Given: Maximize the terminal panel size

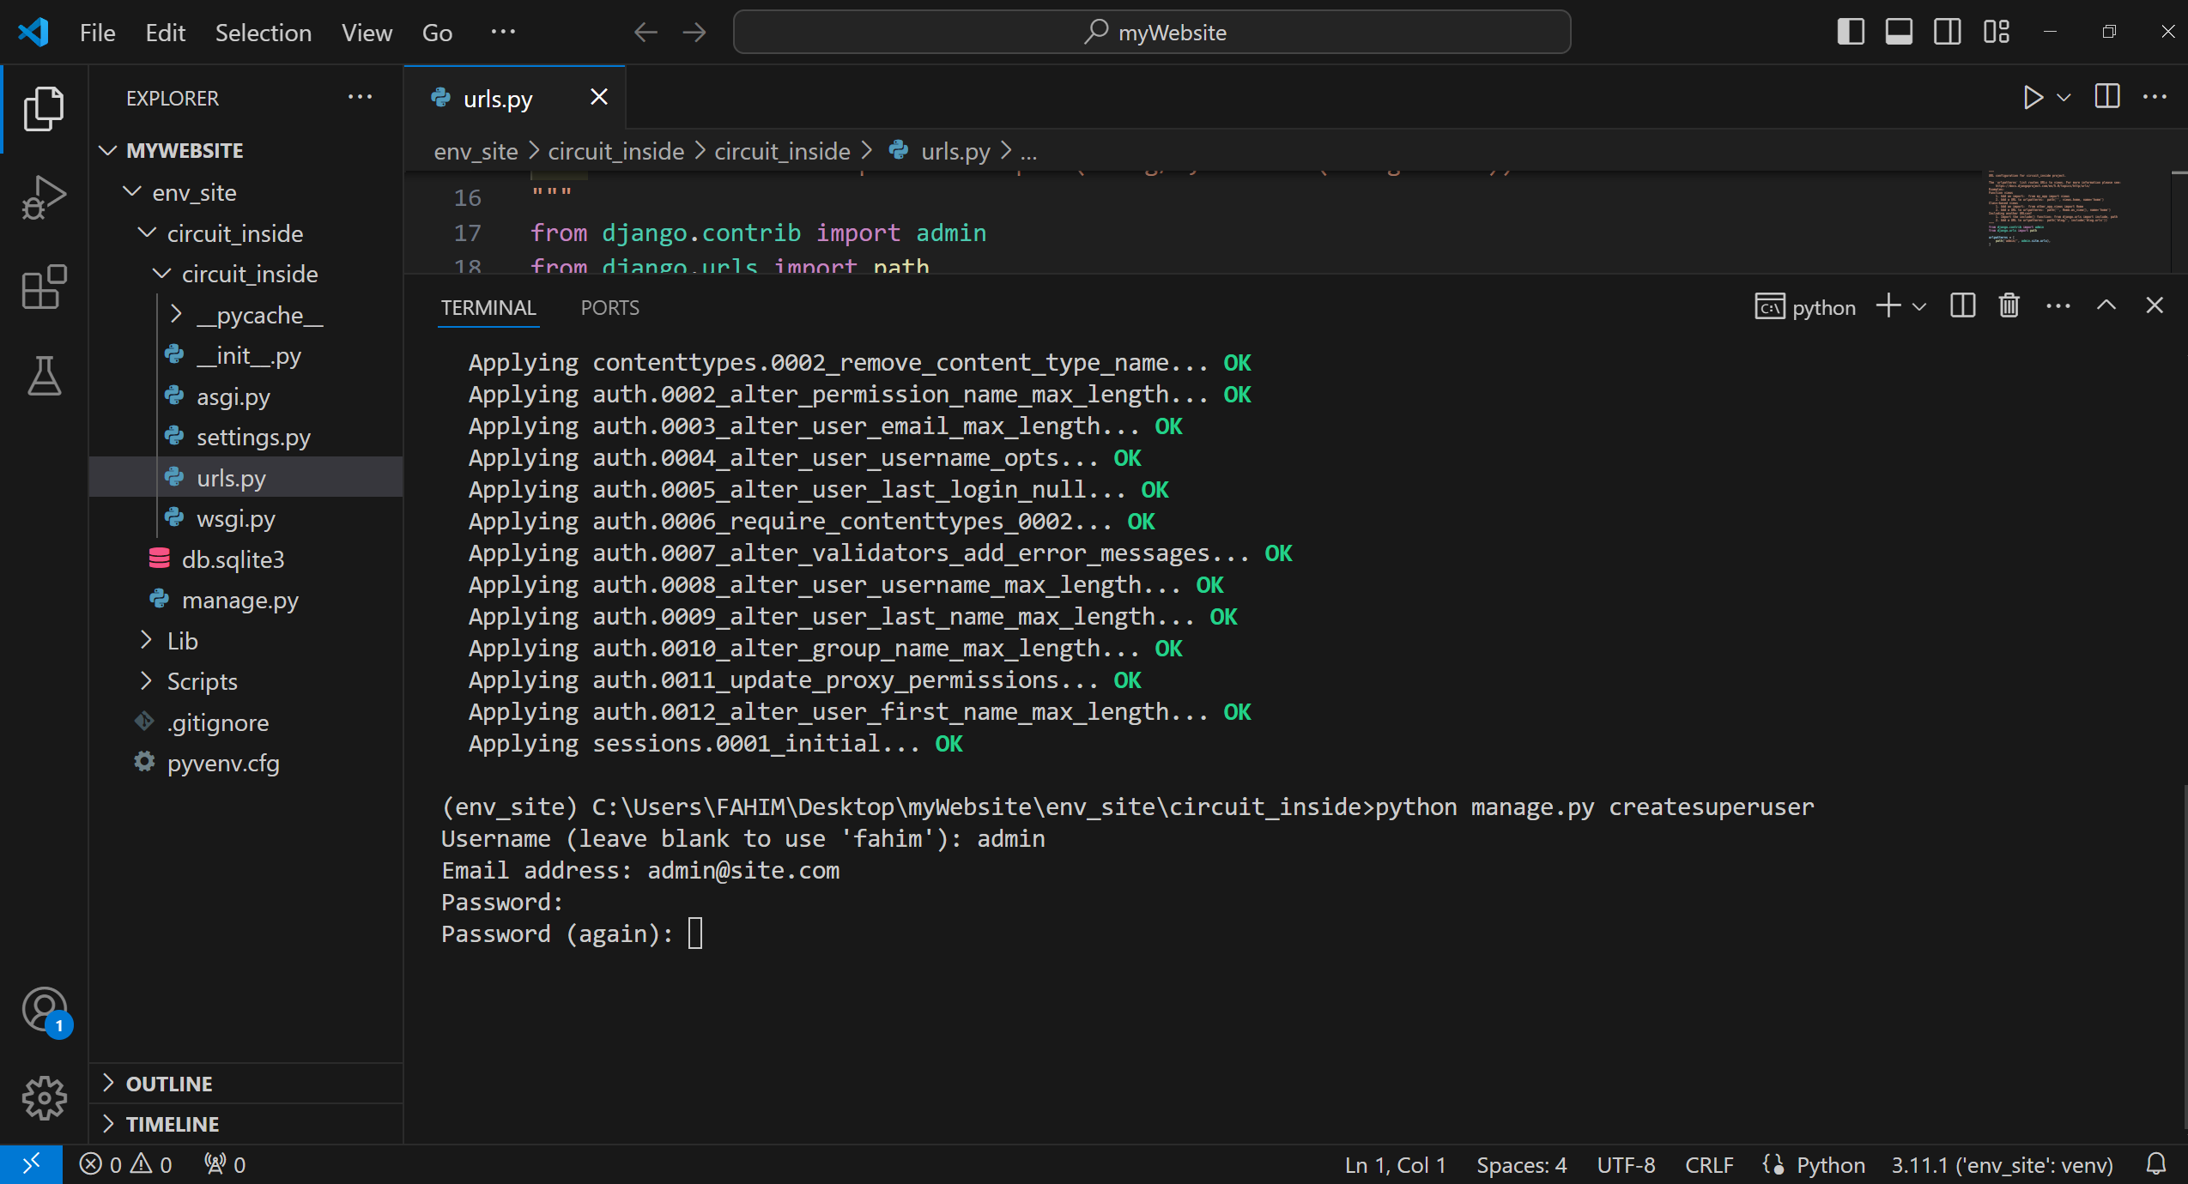Looking at the screenshot, I should click(2106, 306).
